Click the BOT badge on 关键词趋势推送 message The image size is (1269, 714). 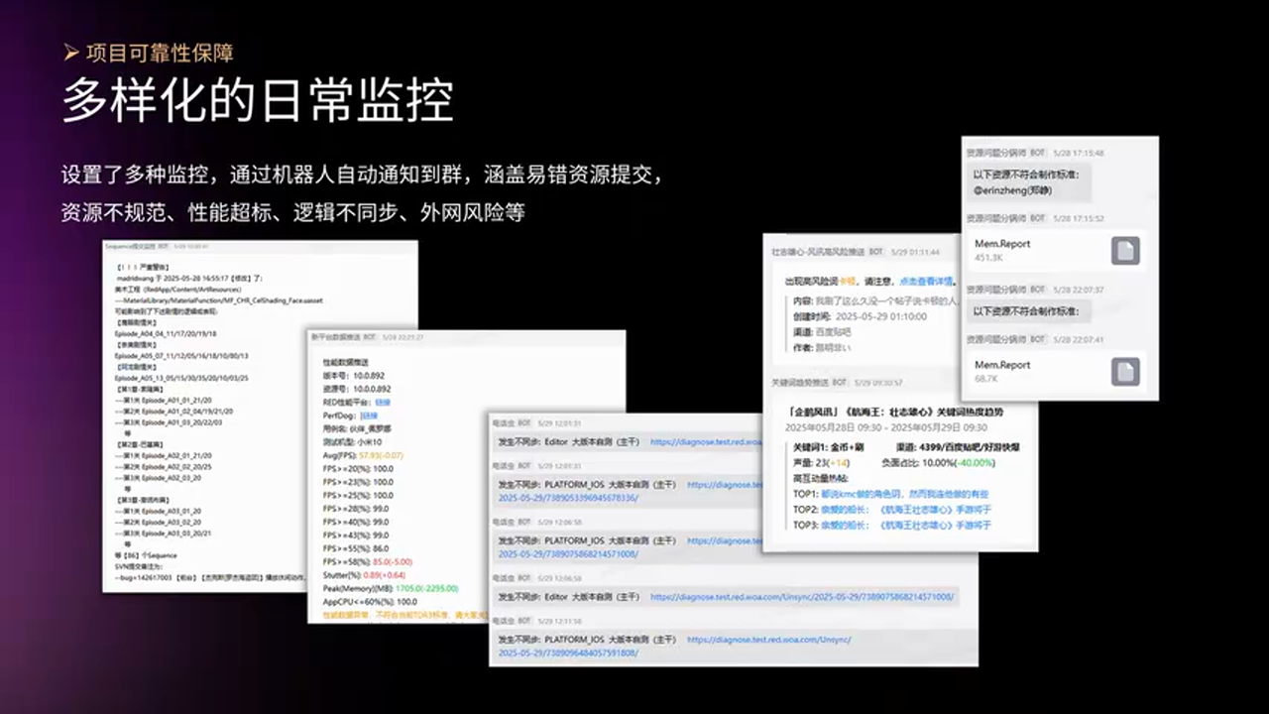[x=840, y=383]
